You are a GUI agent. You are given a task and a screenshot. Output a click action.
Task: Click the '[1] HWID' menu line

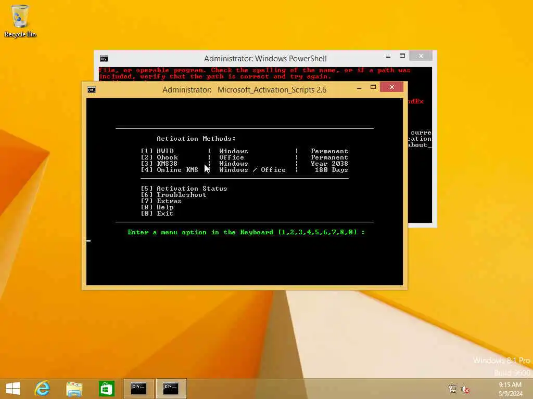point(245,151)
